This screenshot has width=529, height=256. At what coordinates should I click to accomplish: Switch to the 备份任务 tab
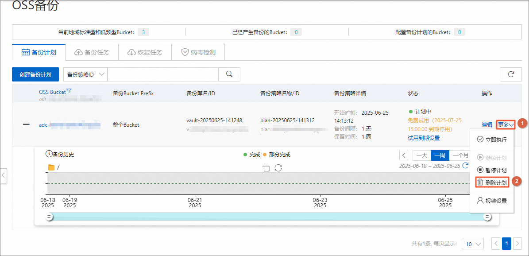(92, 52)
